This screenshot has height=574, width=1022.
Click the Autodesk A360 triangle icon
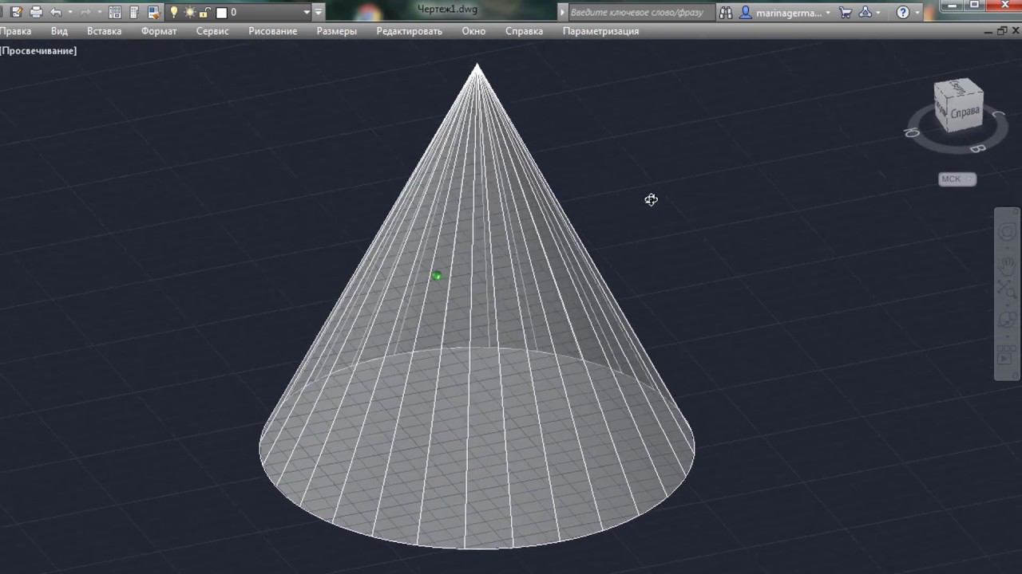click(x=866, y=12)
